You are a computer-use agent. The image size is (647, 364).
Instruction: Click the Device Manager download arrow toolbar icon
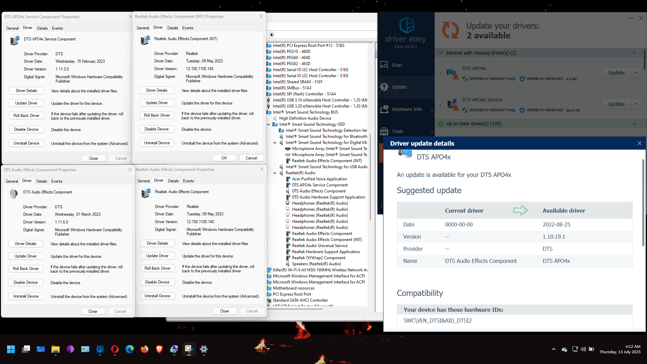272,35
